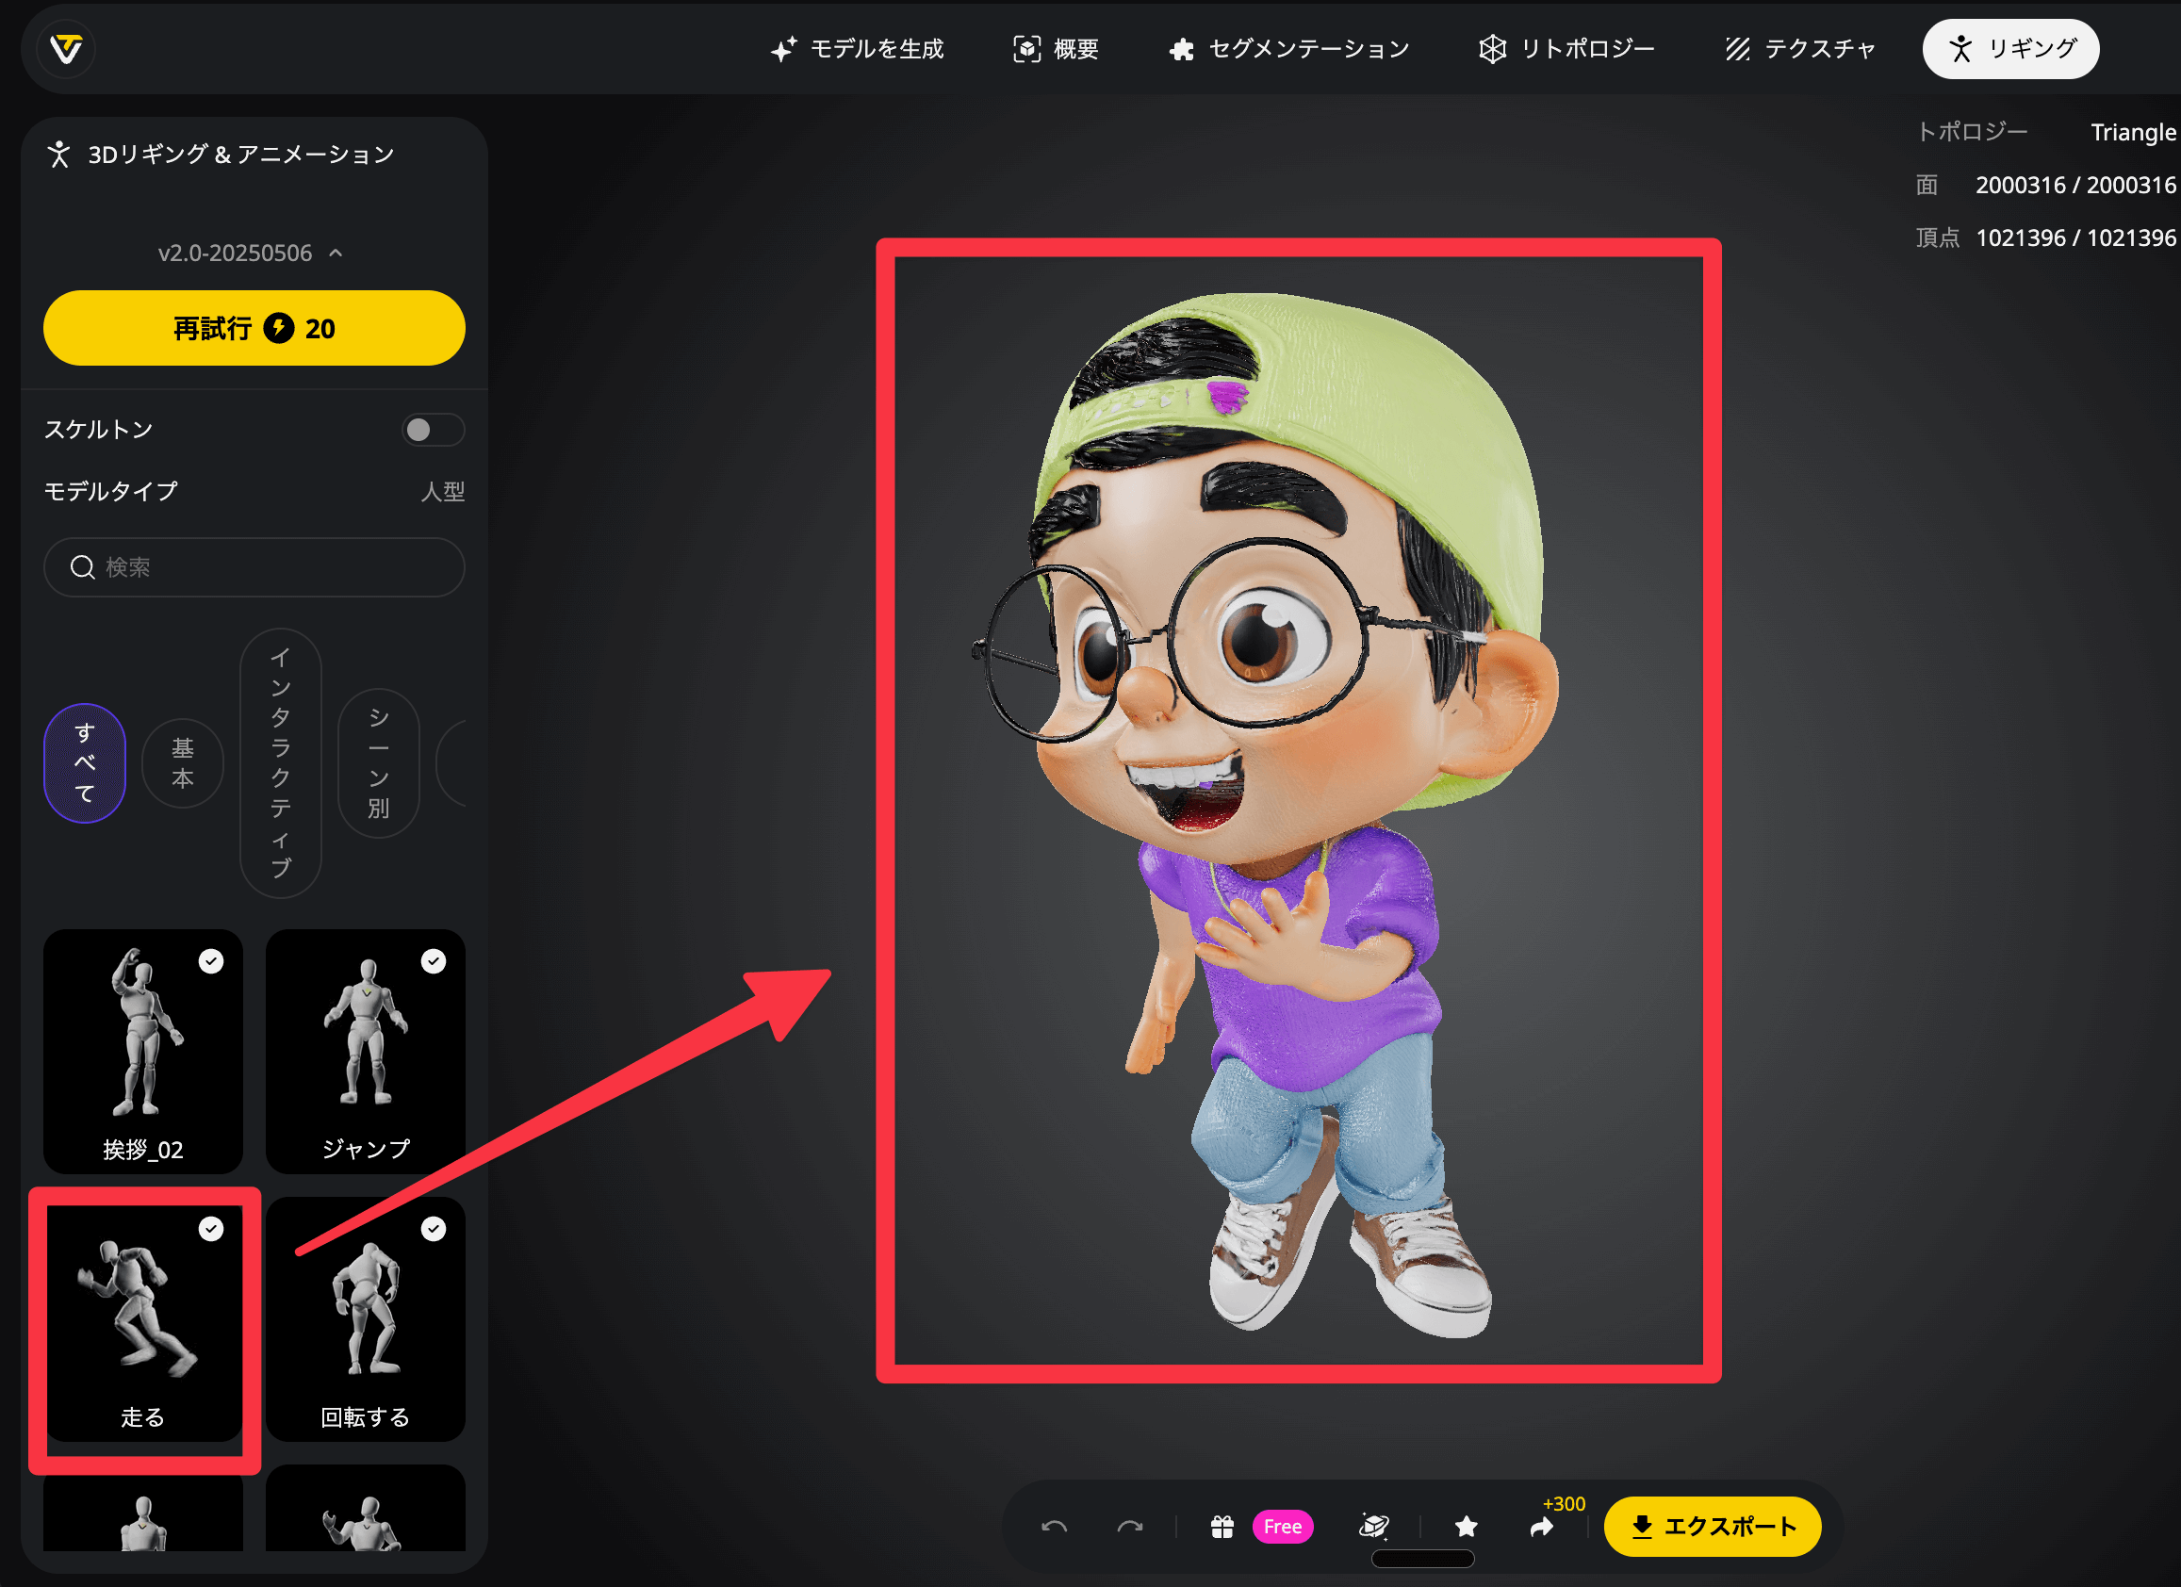Click the share arrow icon

coord(1542,1527)
